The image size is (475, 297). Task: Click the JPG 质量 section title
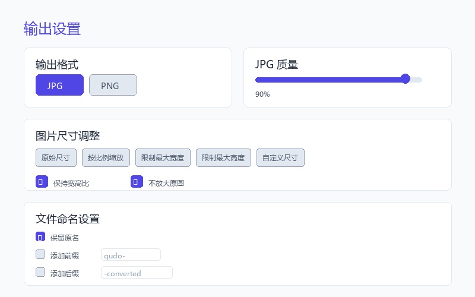(277, 65)
